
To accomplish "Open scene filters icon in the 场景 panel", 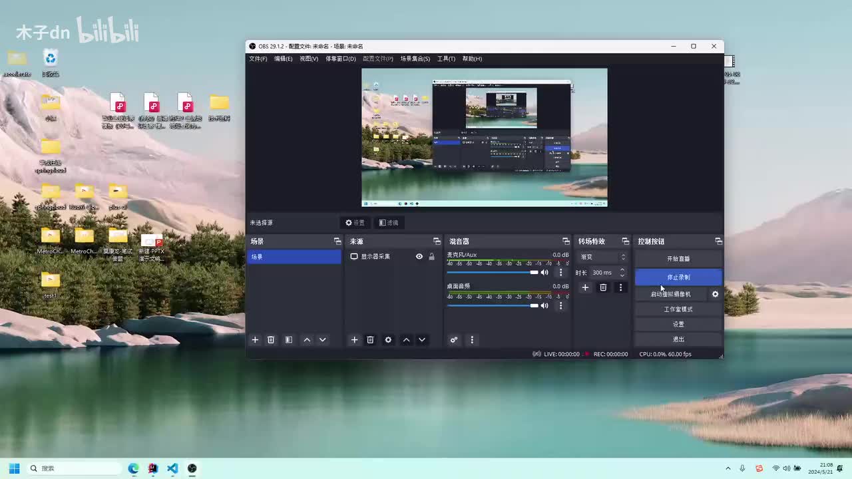I will 289,340.
